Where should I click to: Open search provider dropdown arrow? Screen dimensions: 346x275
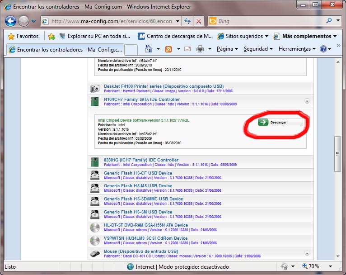(x=338, y=20)
